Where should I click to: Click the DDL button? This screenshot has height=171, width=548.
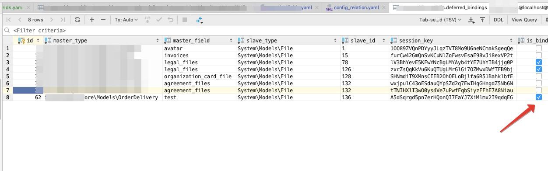[x=499, y=20]
